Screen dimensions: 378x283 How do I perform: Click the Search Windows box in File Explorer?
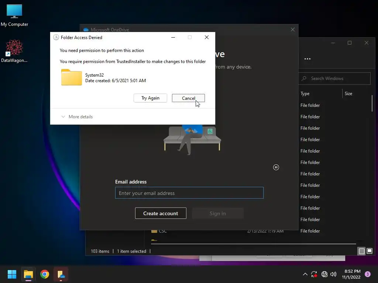(334, 78)
